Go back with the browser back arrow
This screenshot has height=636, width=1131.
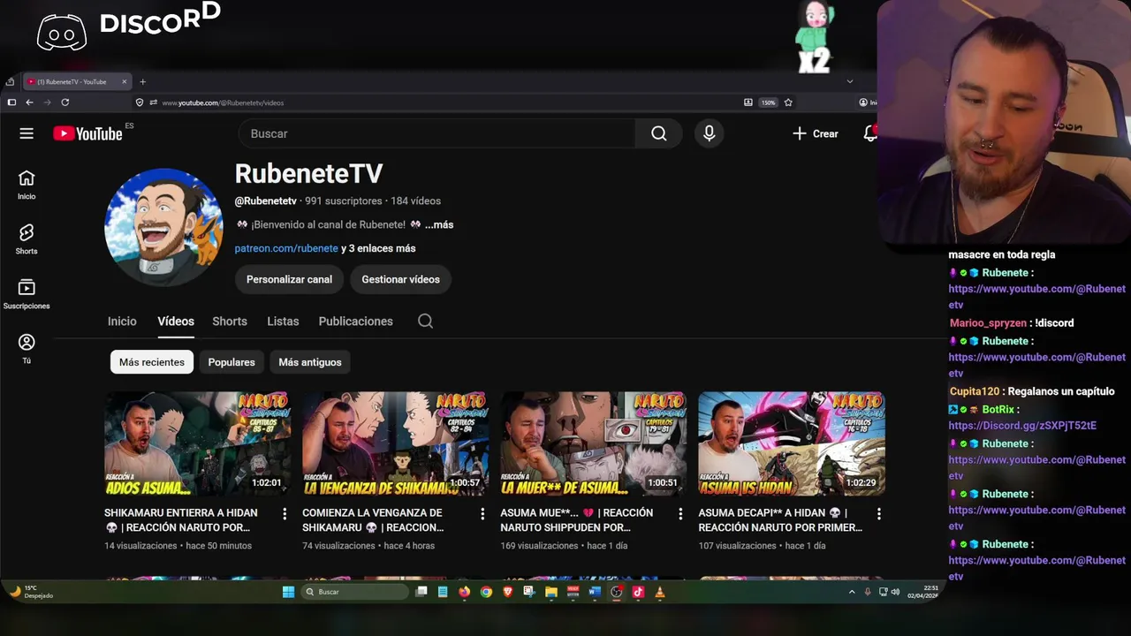[x=29, y=102]
